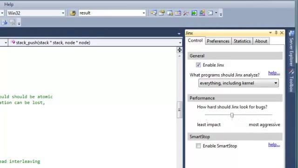Pin the Jinx panel with the pushpin

(276, 33)
